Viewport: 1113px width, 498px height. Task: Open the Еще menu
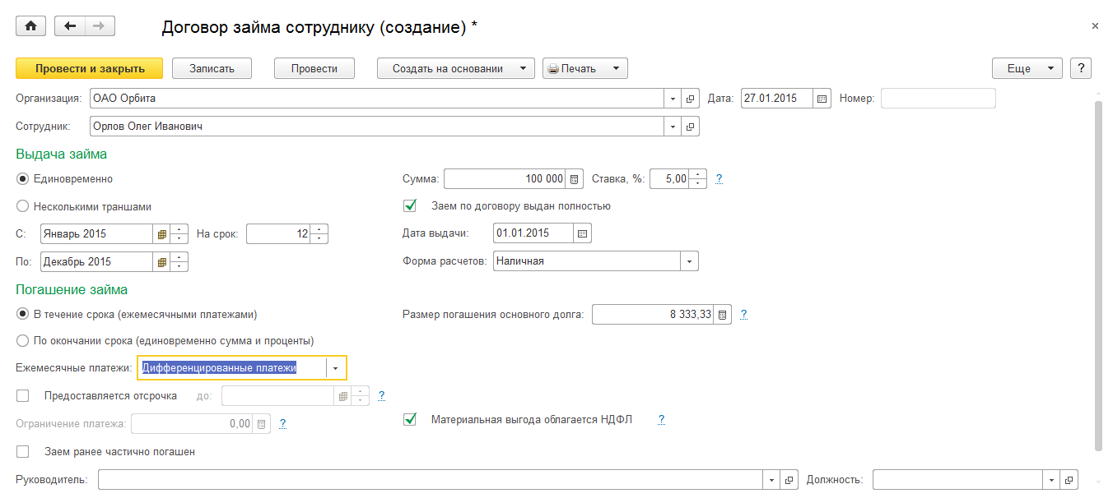1027,68
